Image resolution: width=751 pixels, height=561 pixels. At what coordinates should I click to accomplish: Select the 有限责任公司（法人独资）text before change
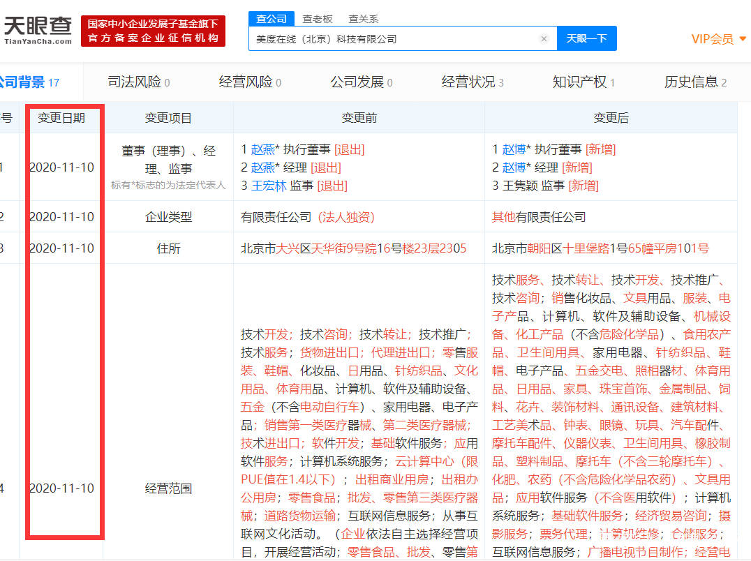(308, 217)
